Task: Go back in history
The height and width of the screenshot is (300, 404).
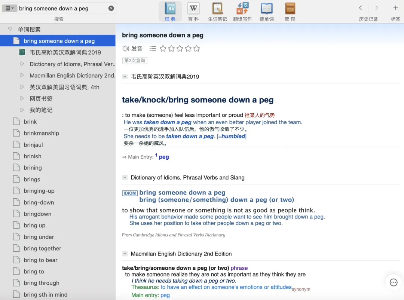Action: coord(361,8)
